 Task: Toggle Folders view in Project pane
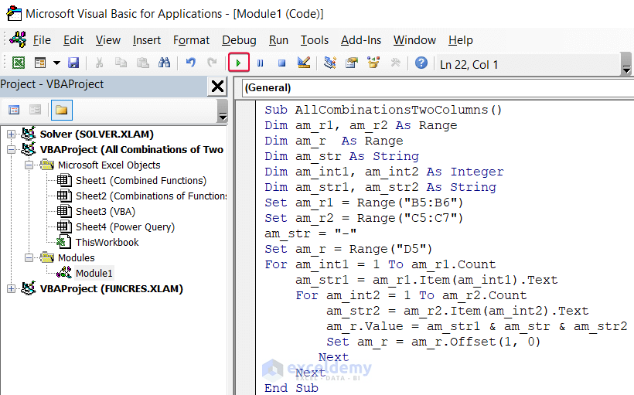[61, 110]
